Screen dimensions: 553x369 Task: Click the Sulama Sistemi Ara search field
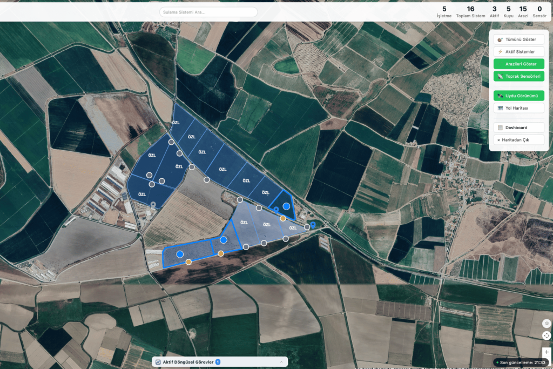(208, 12)
